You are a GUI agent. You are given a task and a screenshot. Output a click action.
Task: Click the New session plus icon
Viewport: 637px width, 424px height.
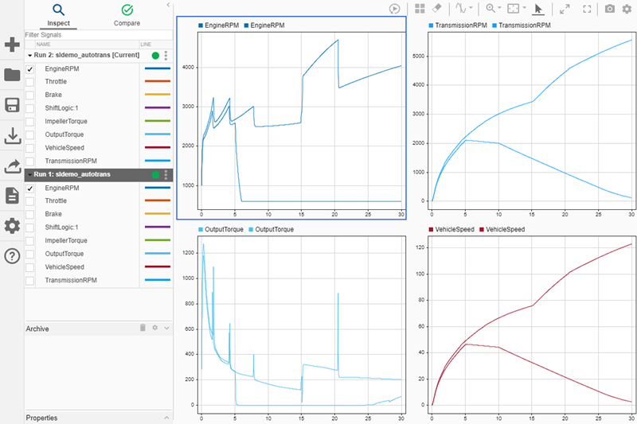tap(12, 45)
